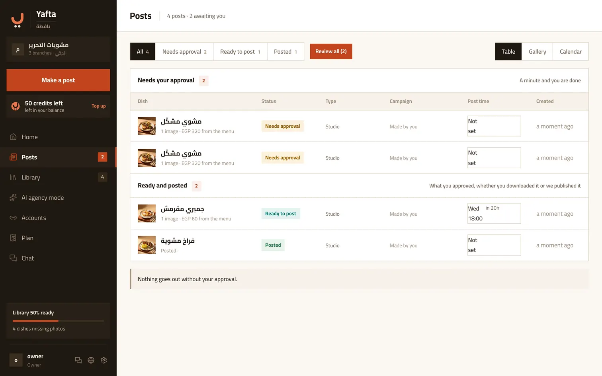
Task: Open the Home icon in sidebar
Action: point(13,137)
